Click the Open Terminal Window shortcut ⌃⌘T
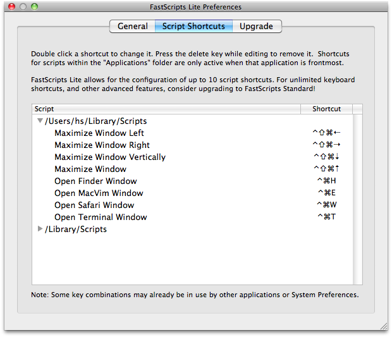392x337 pixels. coord(326,217)
